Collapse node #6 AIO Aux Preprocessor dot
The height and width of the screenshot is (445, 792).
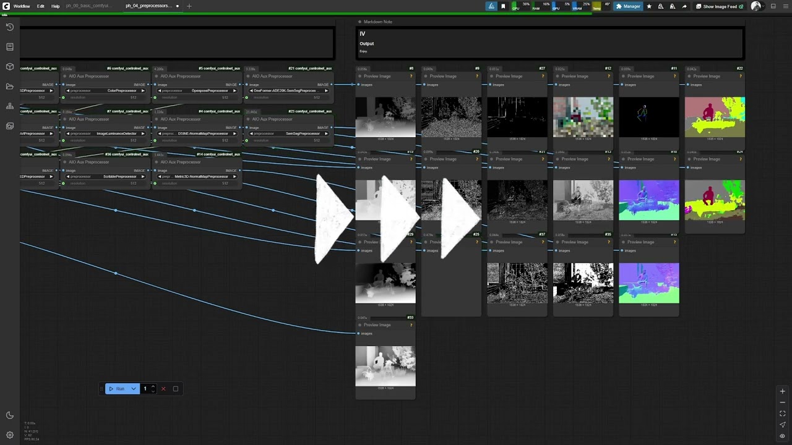point(64,77)
